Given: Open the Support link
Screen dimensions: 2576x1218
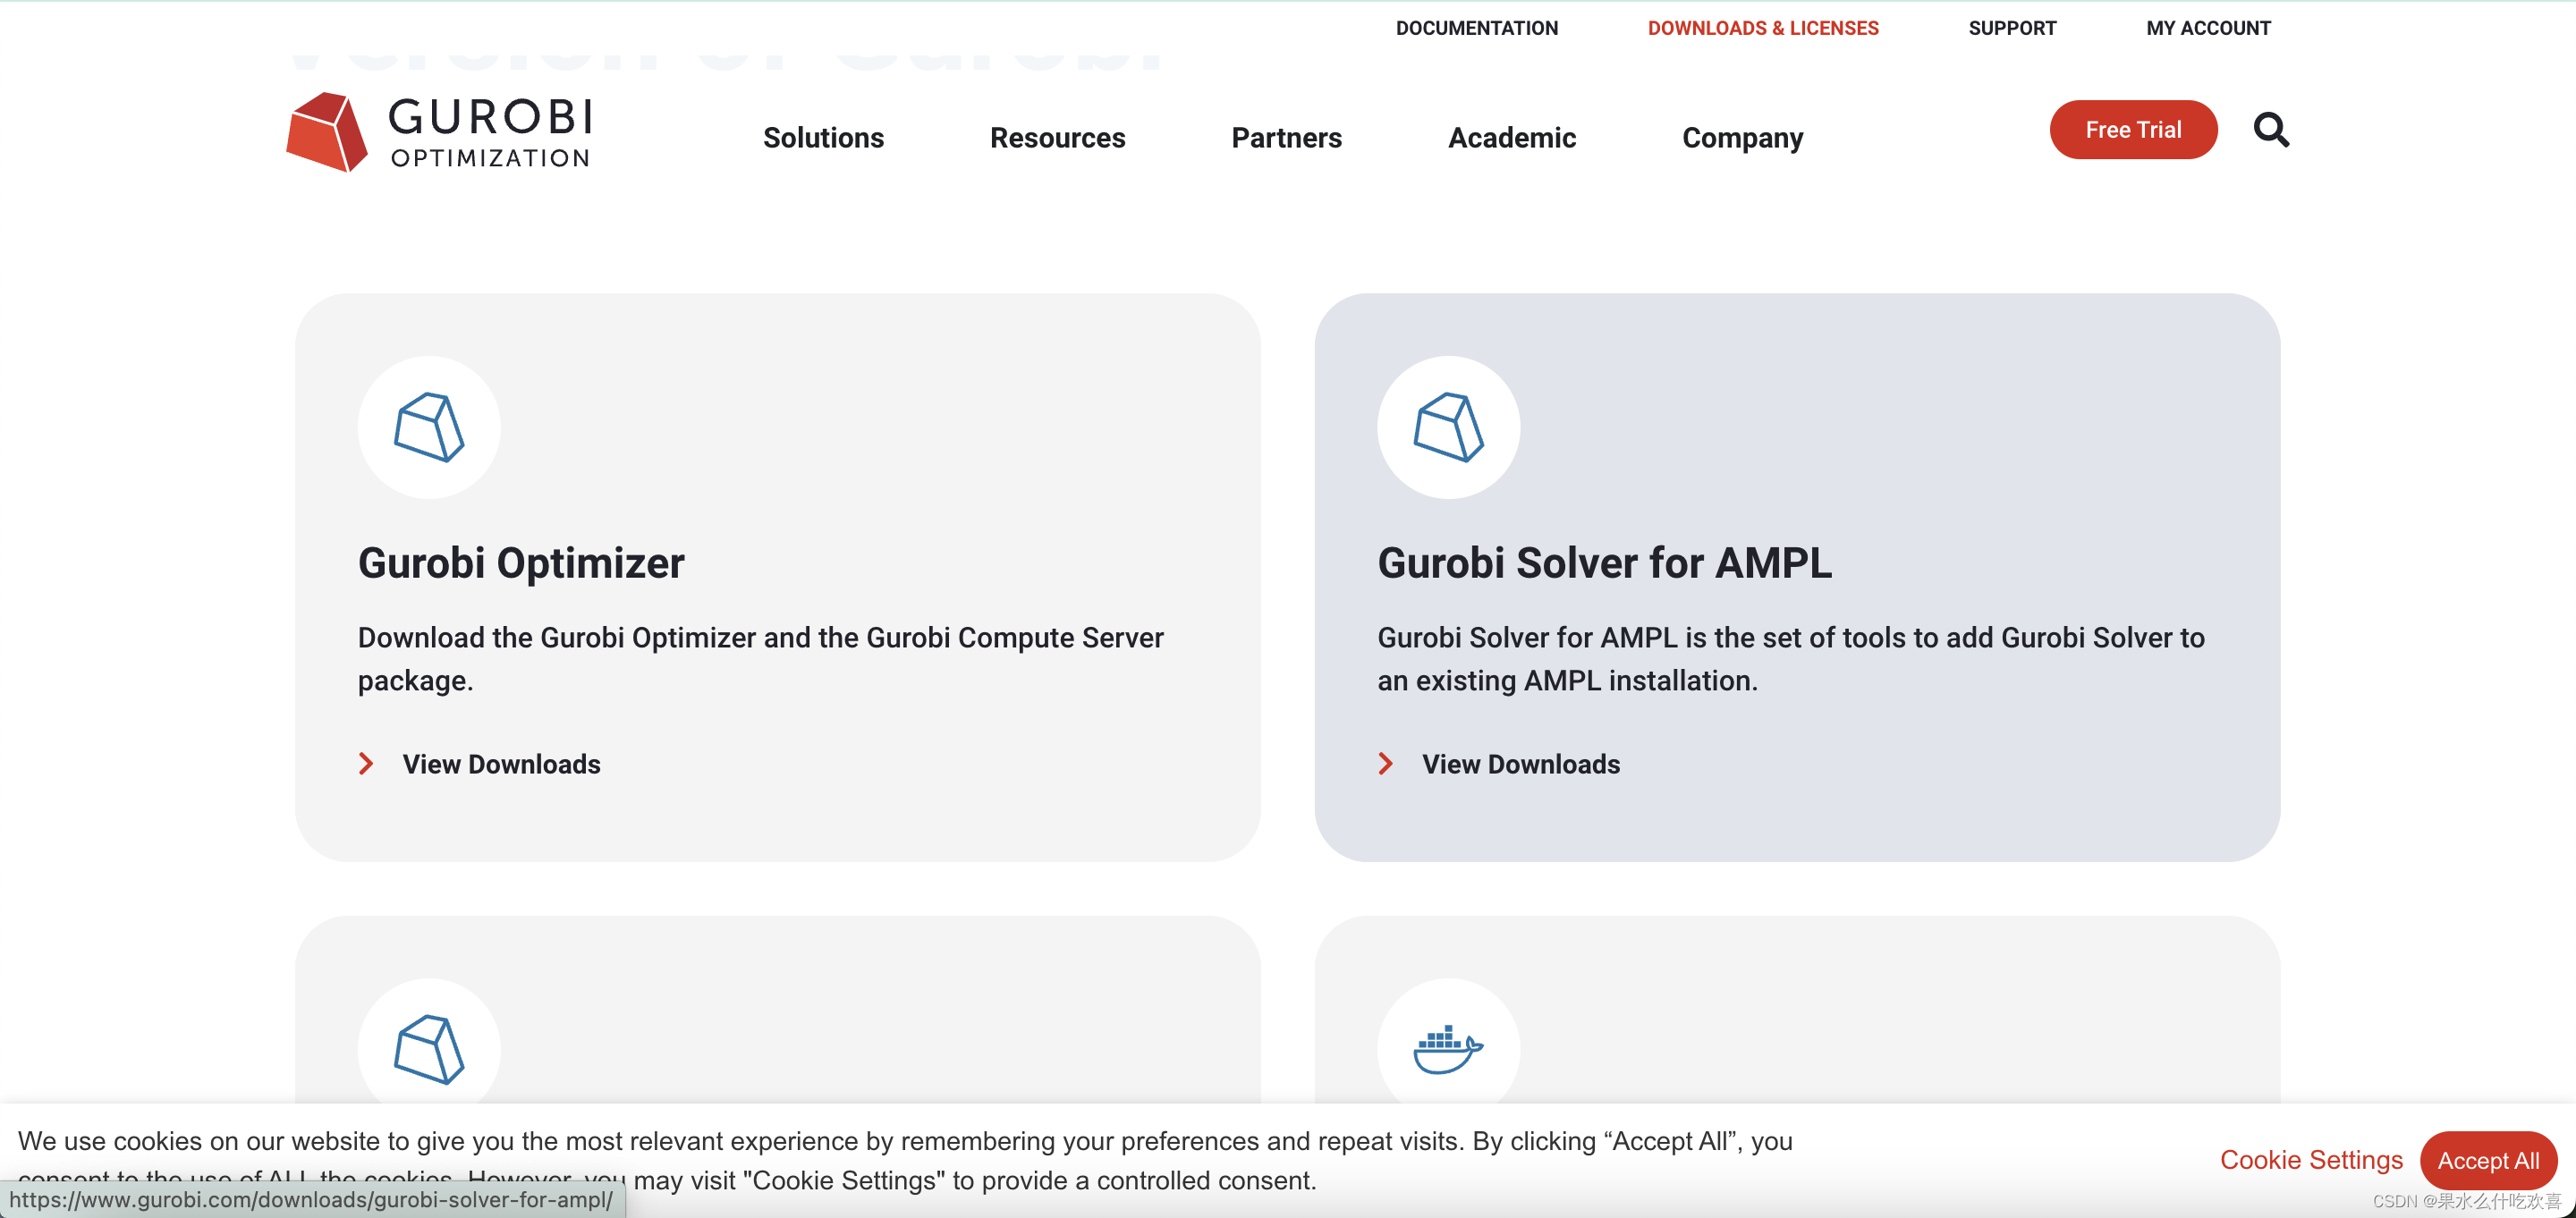Looking at the screenshot, I should [2012, 28].
